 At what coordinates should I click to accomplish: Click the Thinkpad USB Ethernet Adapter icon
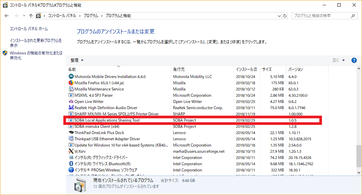tap(71, 139)
